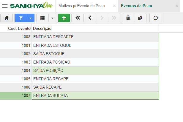This screenshot has width=183, height=122.
Task: Close the Motivos p/ Evento de Pneu tab
Action: [x=114, y=6]
